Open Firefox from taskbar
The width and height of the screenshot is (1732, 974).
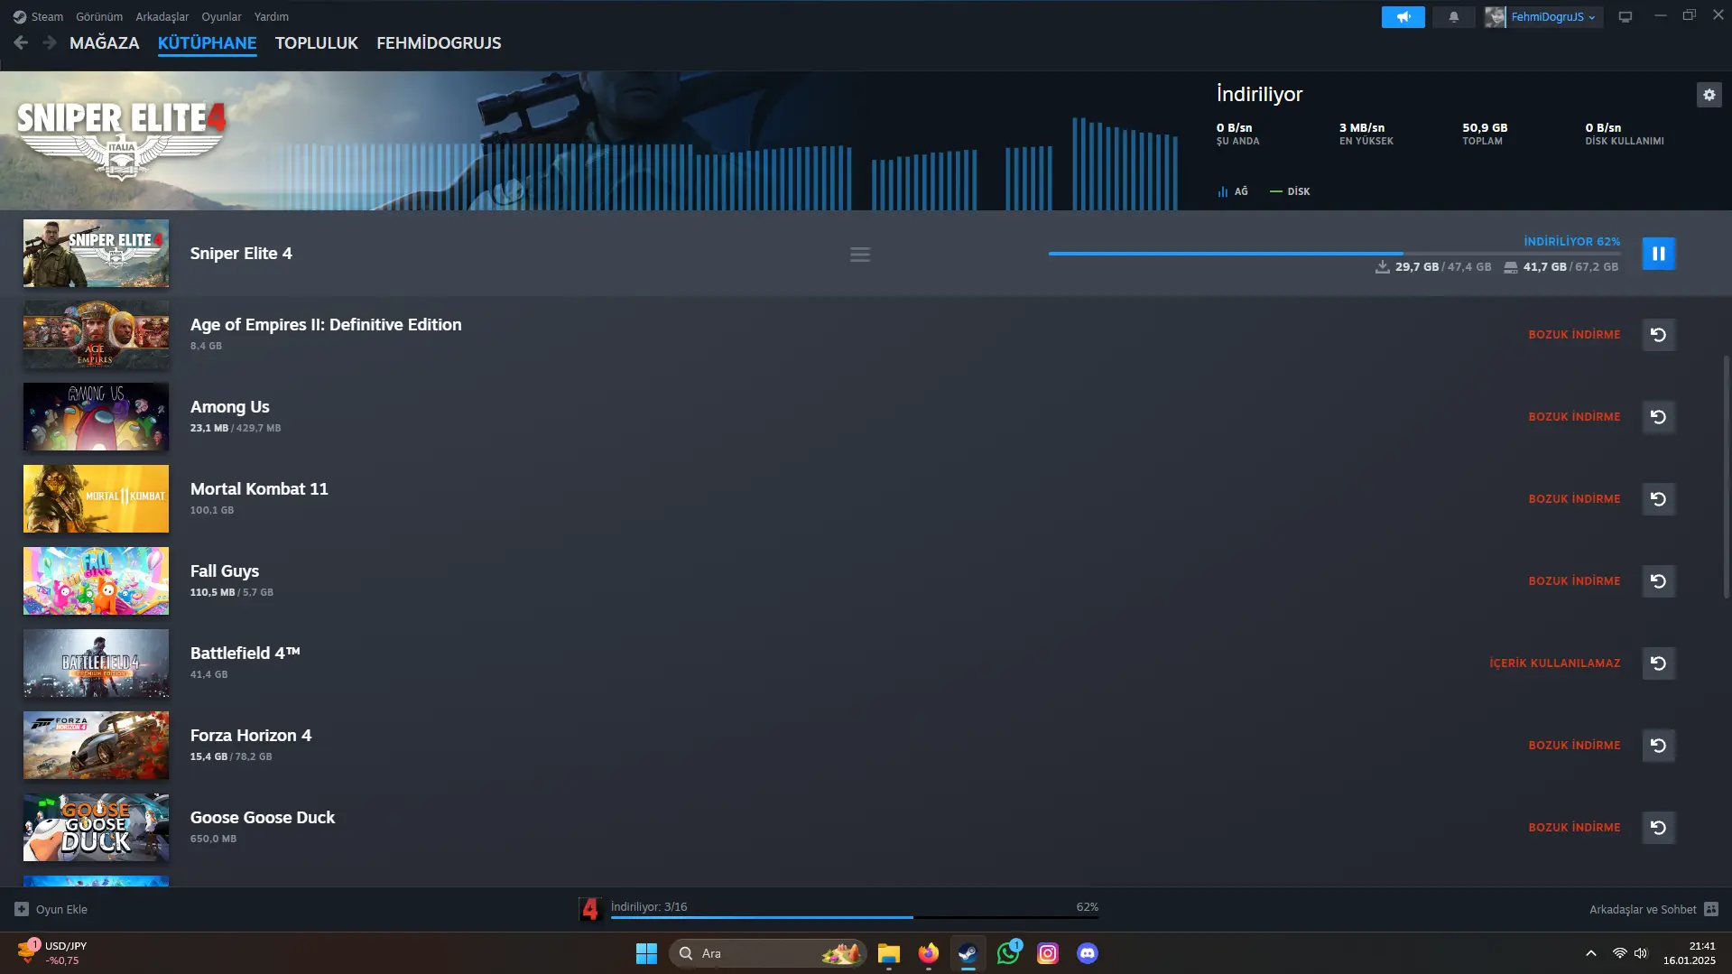coord(929,953)
